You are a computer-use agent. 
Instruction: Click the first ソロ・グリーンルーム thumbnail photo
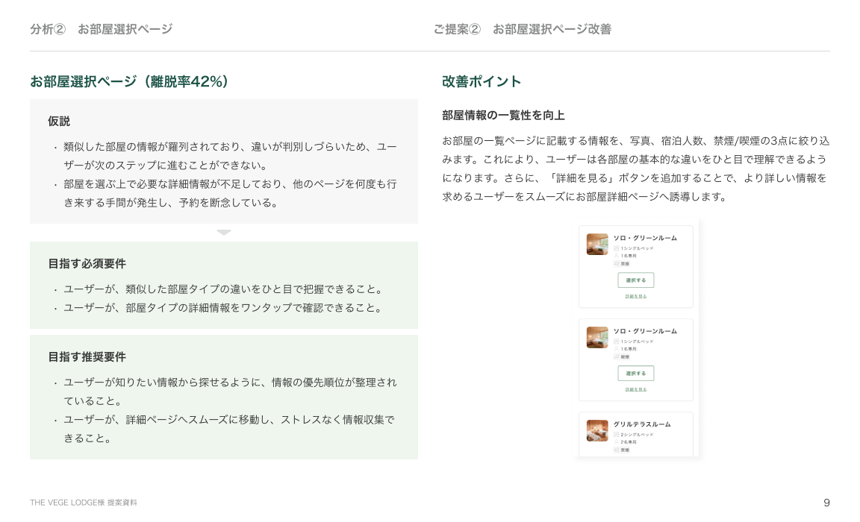click(x=597, y=245)
